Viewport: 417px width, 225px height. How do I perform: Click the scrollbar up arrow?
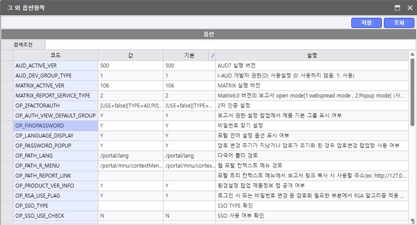[x=412, y=54]
